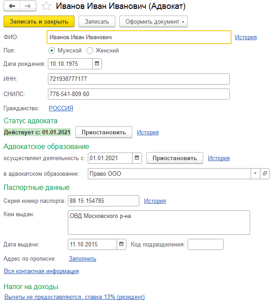Click the forward navigation arrow
279x306 pixels.
28,7
